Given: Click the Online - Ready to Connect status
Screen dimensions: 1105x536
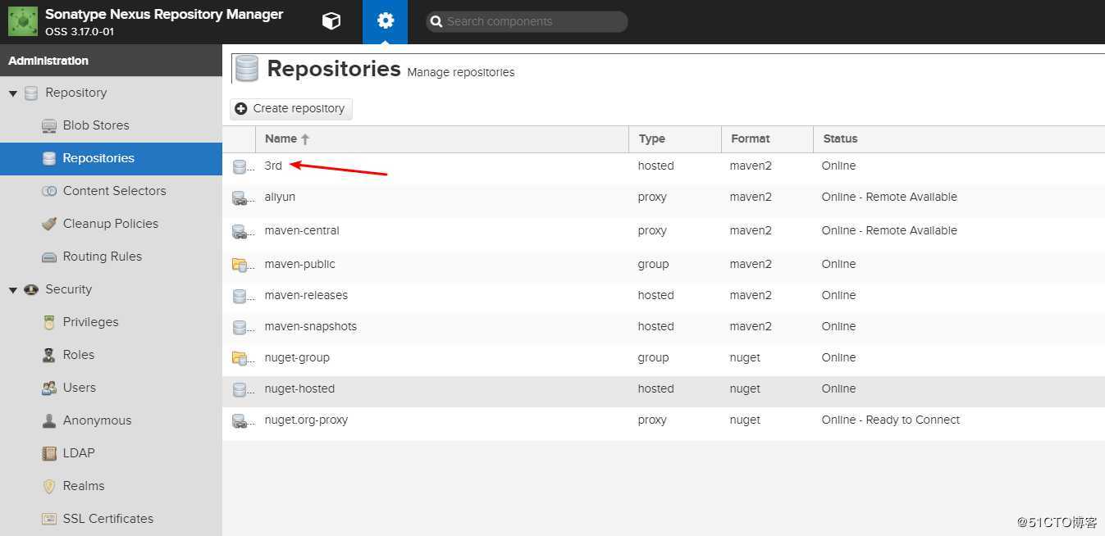Looking at the screenshot, I should pyautogui.click(x=891, y=420).
